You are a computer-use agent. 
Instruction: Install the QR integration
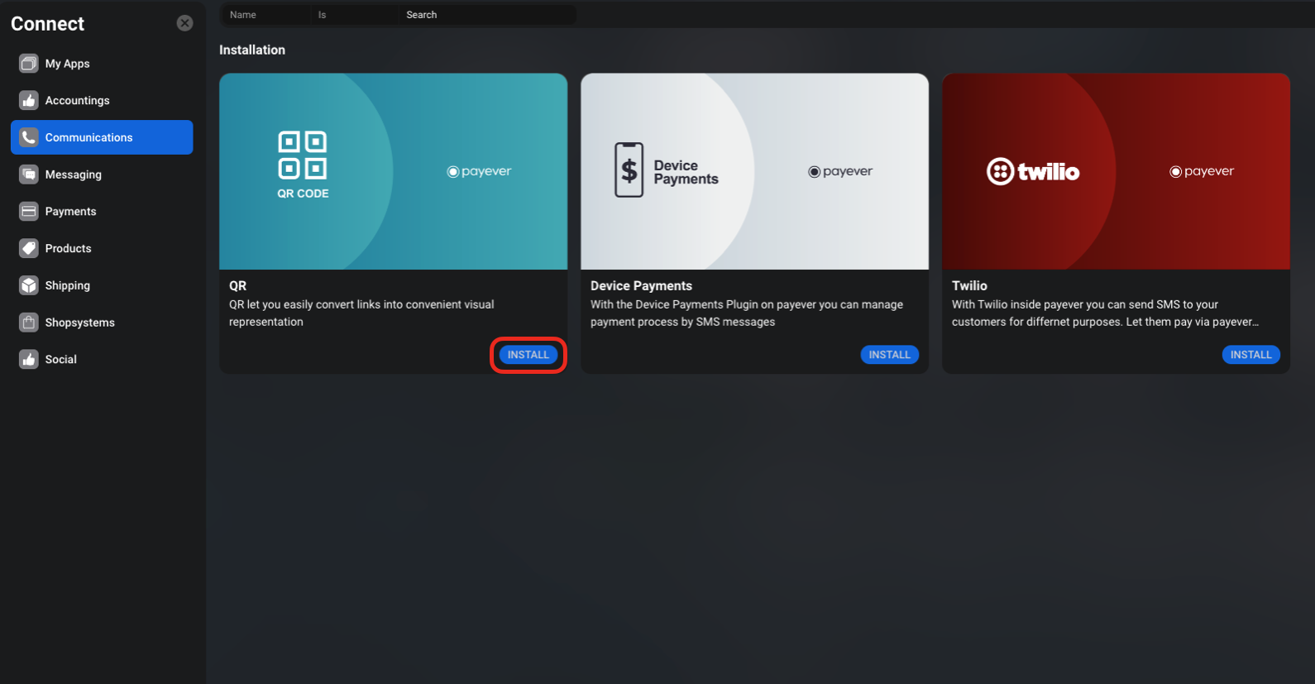pyautogui.click(x=528, y=355)
